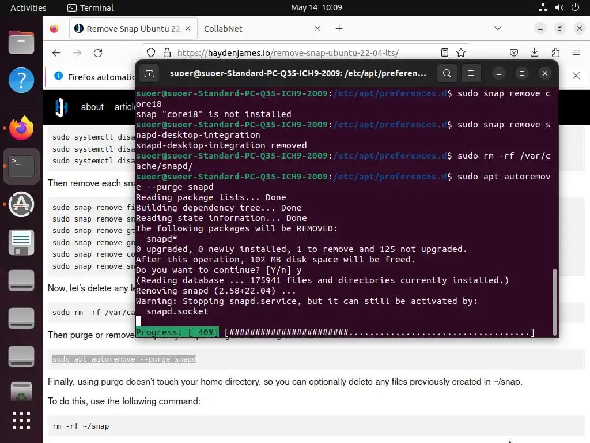Image resolution: width=590 pixels, height=443 pixels.
Task: Click 'Removing snapd (2.58+22.04)' terminal line
Action: (x=215, y=291)
